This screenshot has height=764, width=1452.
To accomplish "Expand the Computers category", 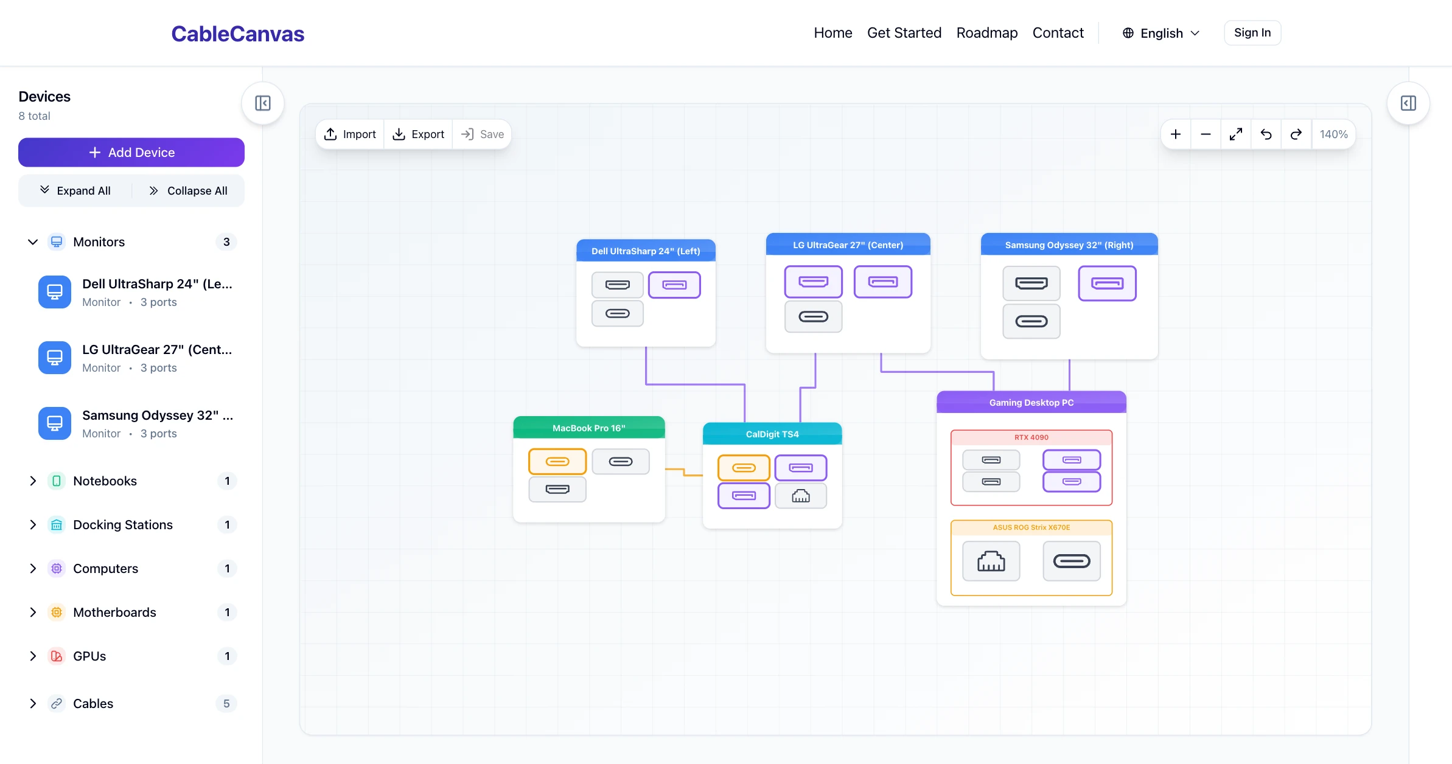I will pos(33,569).
